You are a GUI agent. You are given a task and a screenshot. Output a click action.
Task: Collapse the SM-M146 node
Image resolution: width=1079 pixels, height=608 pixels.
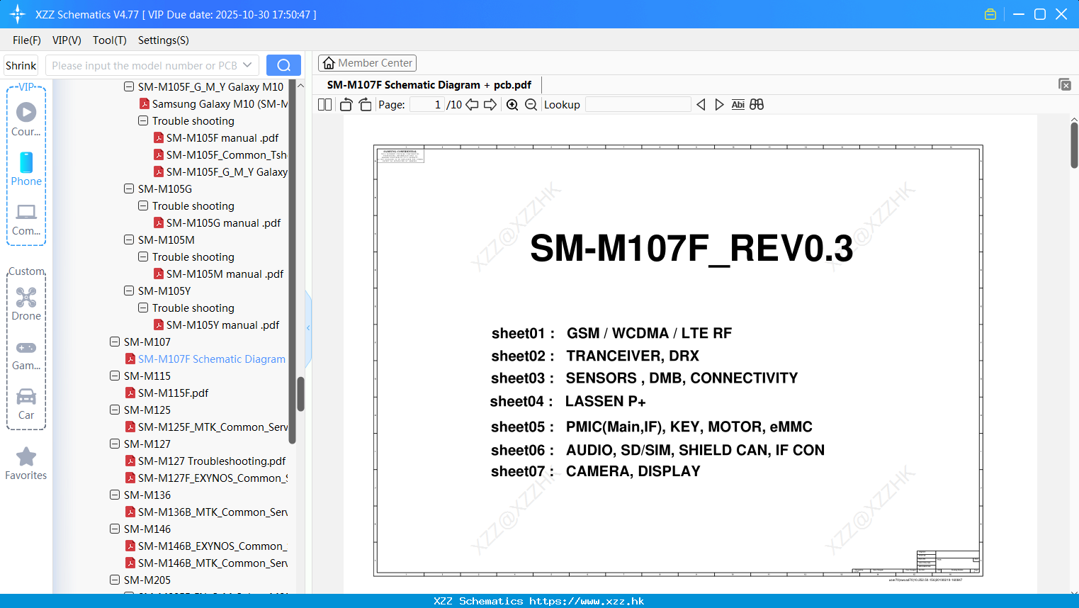coord(115,529)
